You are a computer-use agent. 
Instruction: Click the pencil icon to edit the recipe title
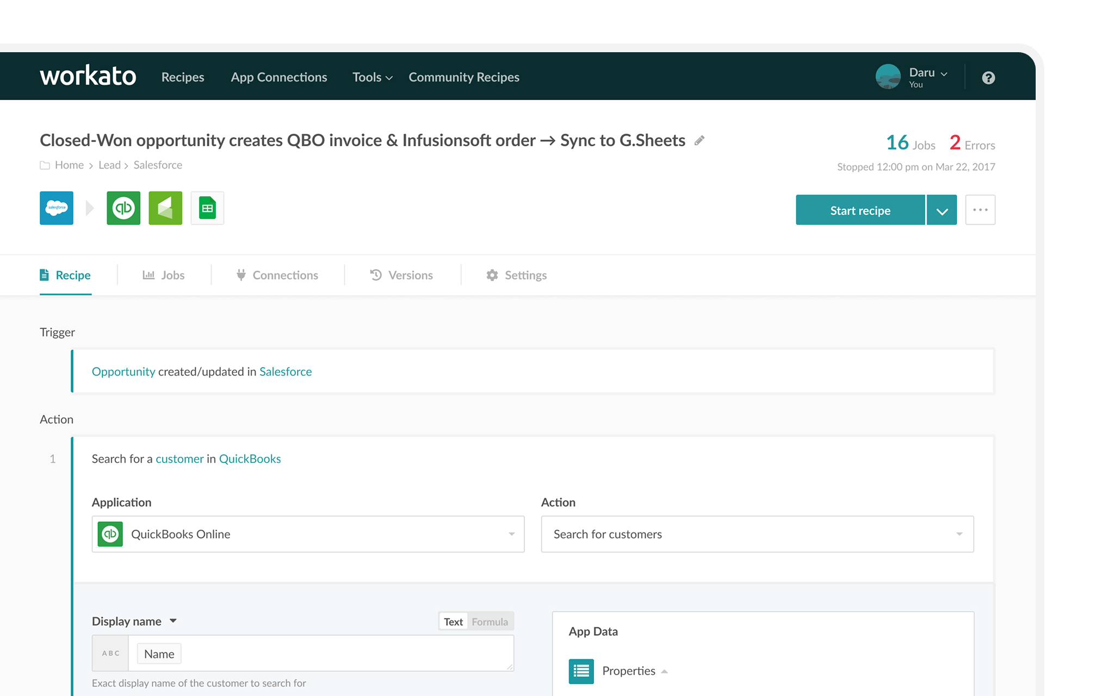click(700, 141)
